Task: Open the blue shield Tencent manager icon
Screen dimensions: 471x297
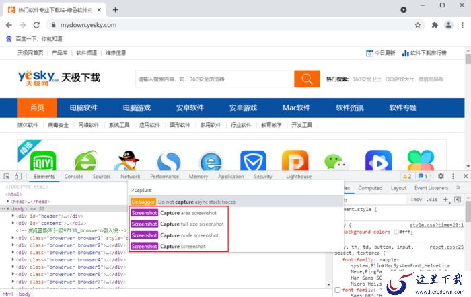Action: click(x=253, y=161)
